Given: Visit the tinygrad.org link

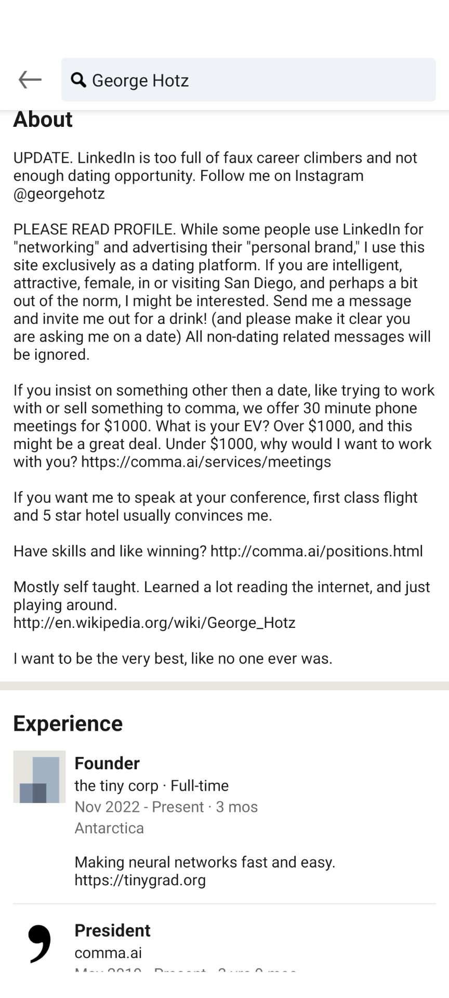Looking at the screenshot, I should coord(140,880).
